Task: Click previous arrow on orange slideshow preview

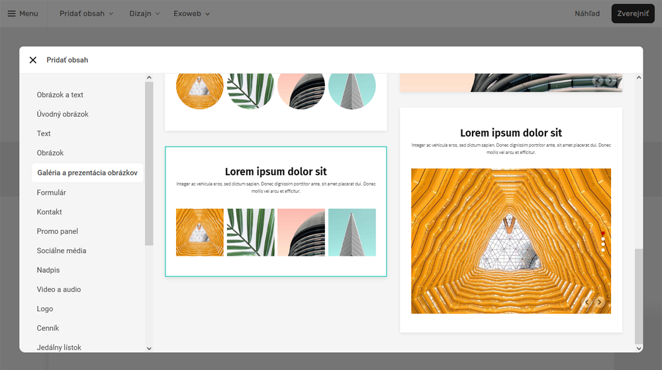Action: tap(587, 303)
